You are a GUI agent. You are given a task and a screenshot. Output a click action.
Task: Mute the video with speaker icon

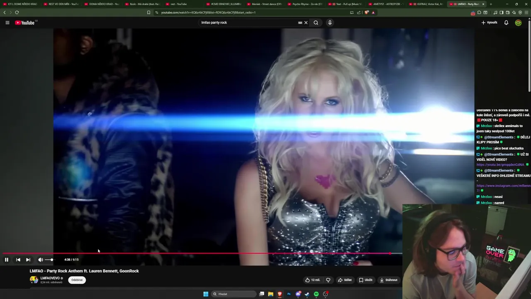[x=40, y=260]
